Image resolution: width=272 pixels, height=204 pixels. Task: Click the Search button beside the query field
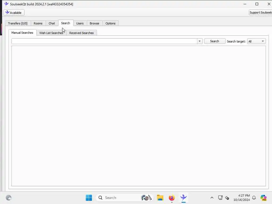pos(215,41)
